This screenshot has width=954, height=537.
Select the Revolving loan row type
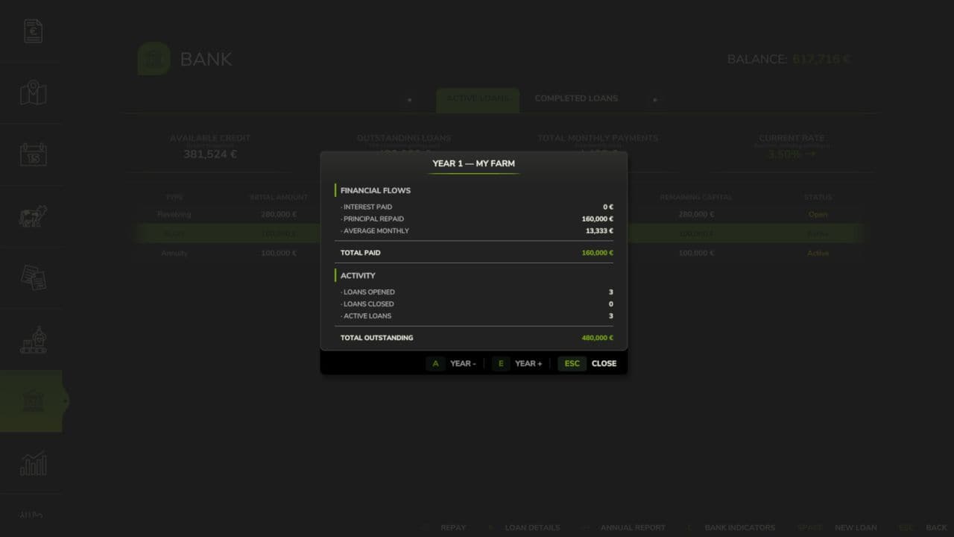click(x=174, y=214)
